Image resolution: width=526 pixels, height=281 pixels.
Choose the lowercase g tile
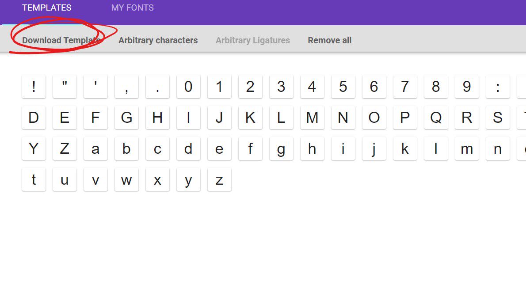coord(281,148)
